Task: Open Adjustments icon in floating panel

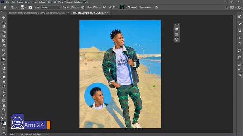Action: 177,34
